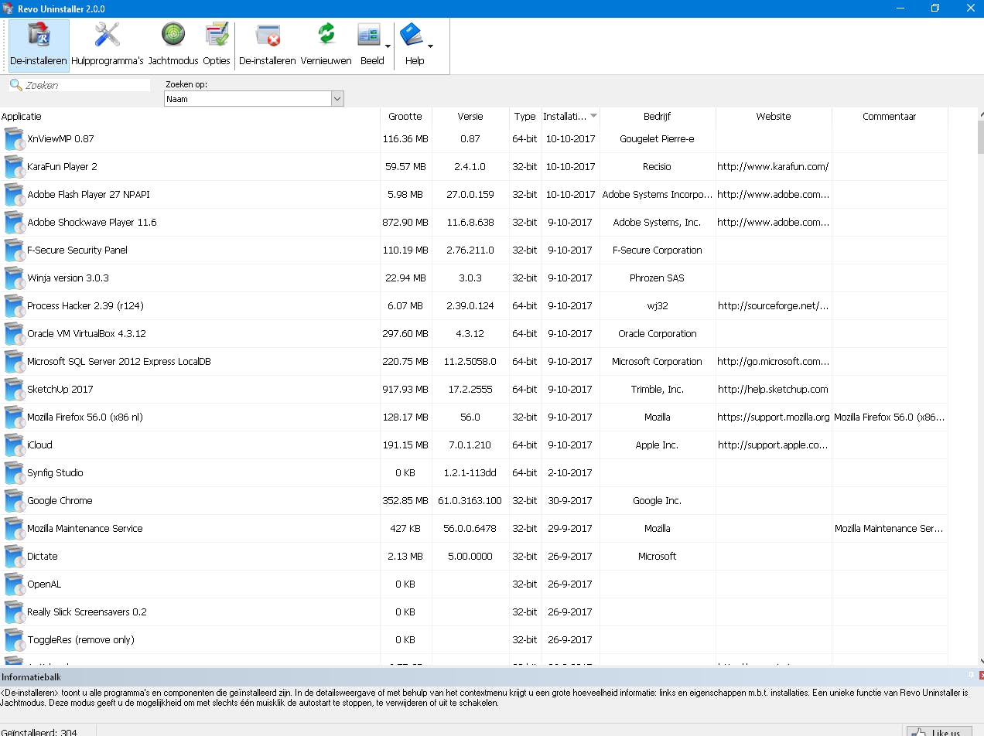Image resolution: width=984 pixels, height=736 pixels.
Task: Select Google Chrome program icon
Action: click(x=14, y=501)
